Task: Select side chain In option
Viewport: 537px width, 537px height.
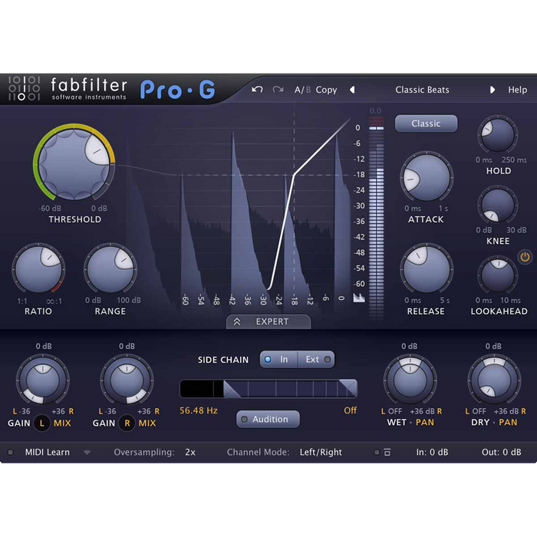Action: pyautogui.click(x=278, y=359)
